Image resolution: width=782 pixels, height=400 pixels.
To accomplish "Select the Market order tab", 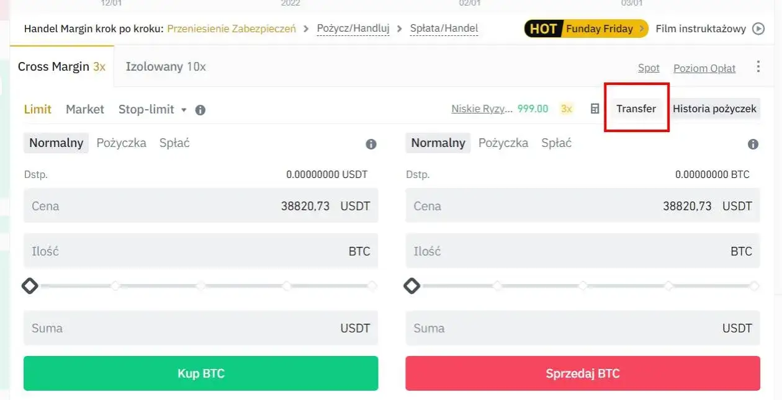I will pyautogui.click(x=84, y=109).
